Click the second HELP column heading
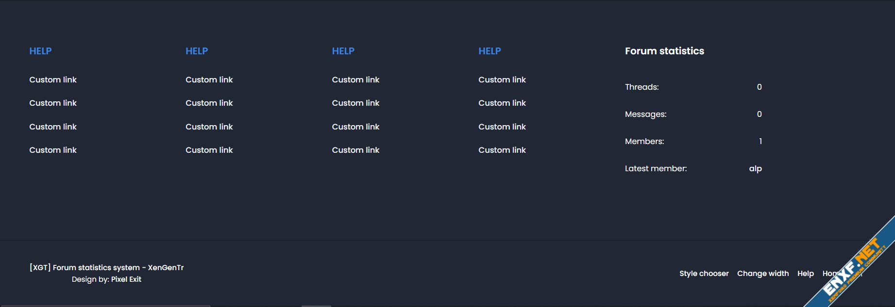This screenshot has height=307, width=895. pos(197,51)
